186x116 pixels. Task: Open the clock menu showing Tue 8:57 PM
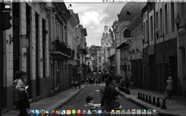click(167, 1)
